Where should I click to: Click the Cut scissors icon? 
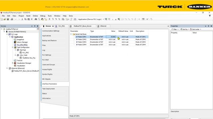(22, 19)
